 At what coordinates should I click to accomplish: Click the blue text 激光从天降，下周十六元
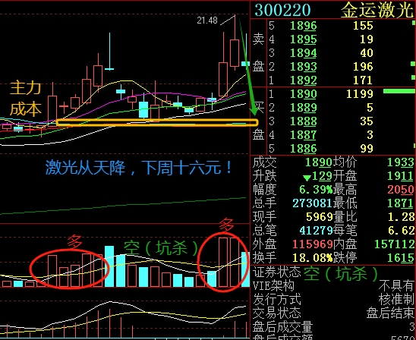click(x=139, y=168)
